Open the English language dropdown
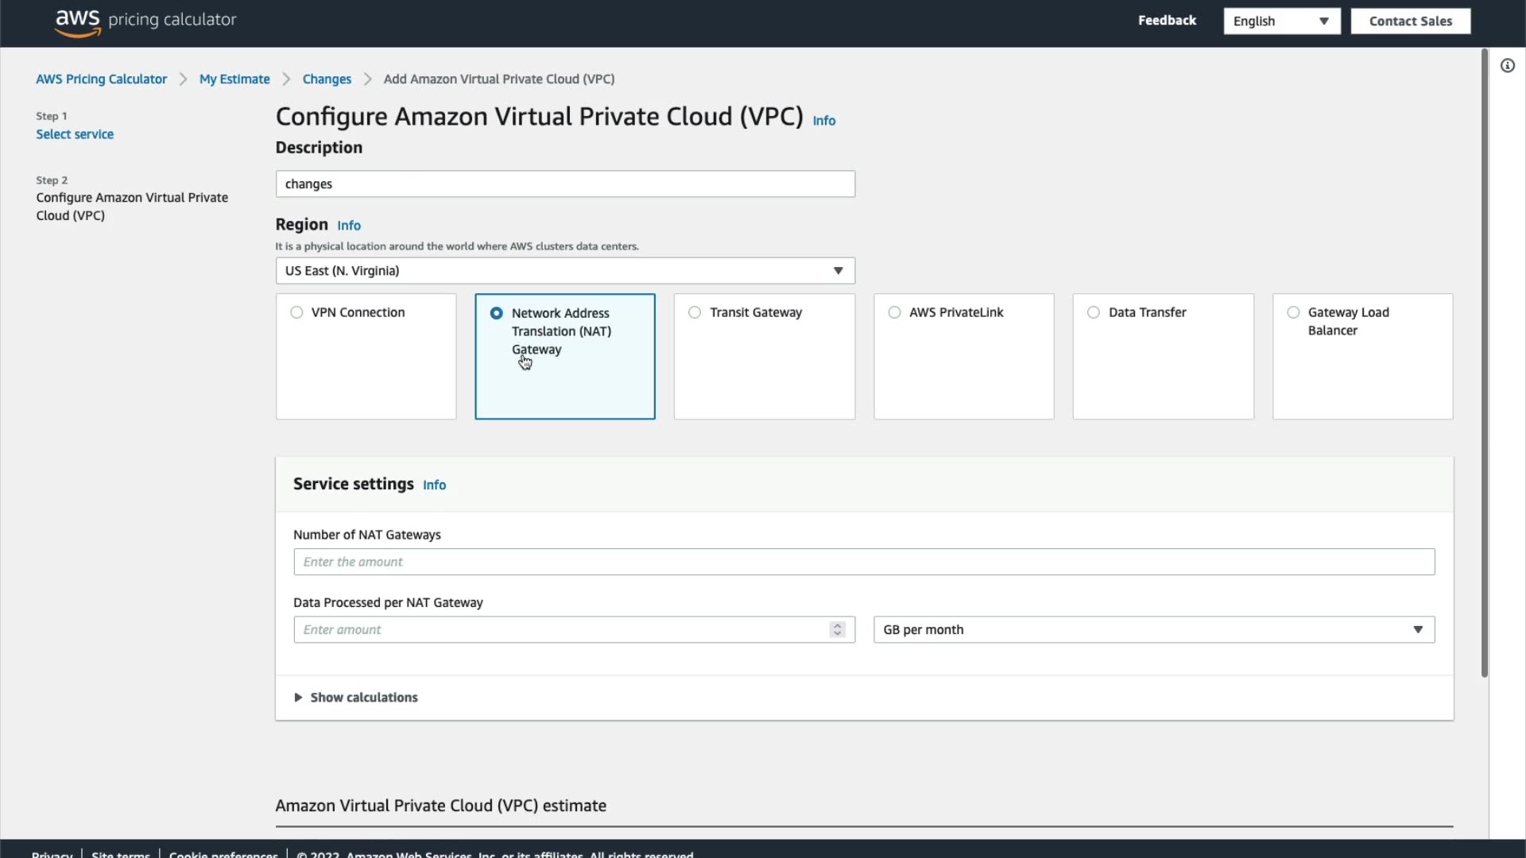 click(1281, 21)
